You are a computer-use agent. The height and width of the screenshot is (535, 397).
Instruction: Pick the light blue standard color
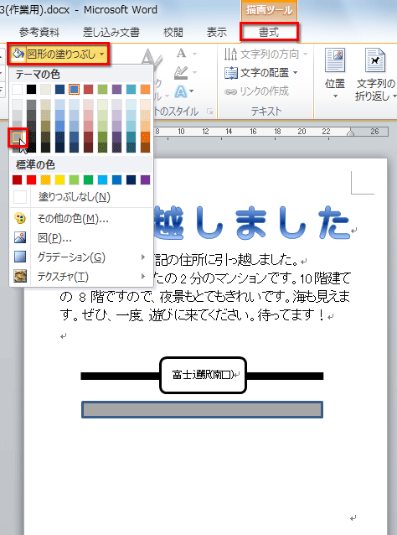pos(102,179)
